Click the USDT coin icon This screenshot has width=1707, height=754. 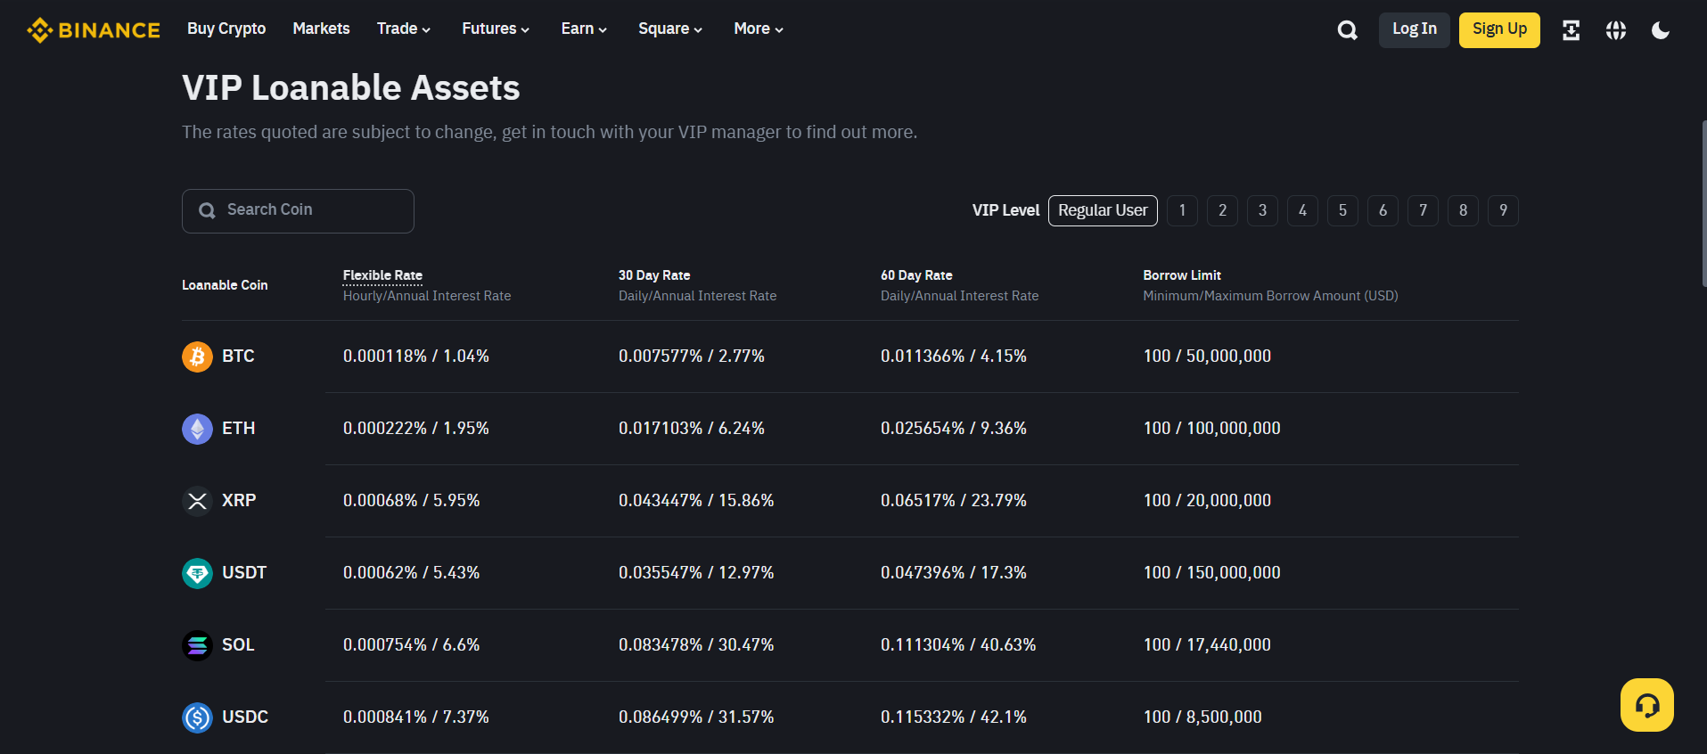click(197, 573)
